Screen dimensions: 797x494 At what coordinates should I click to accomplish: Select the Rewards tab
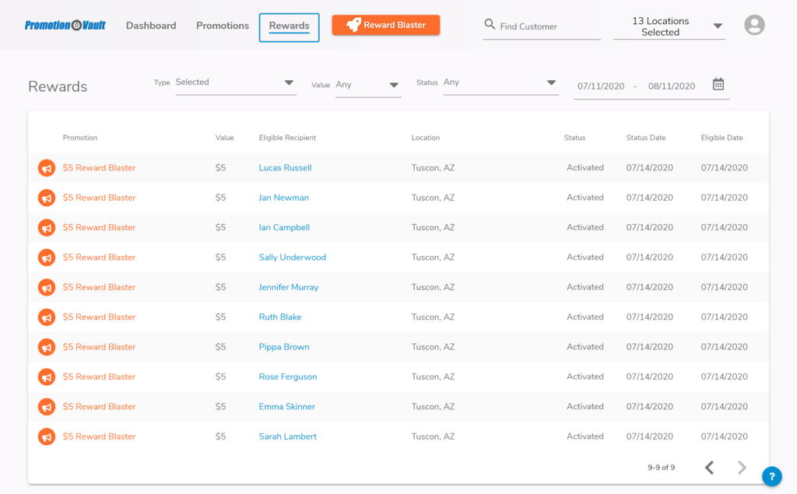(x=290, y=27)
